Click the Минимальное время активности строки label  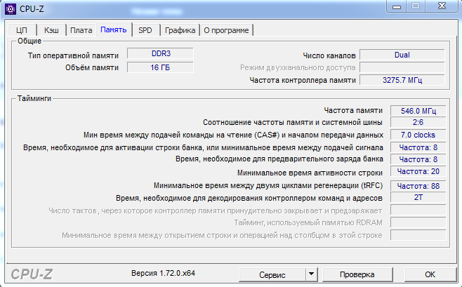pyautogui.click(x=310, y=173)
